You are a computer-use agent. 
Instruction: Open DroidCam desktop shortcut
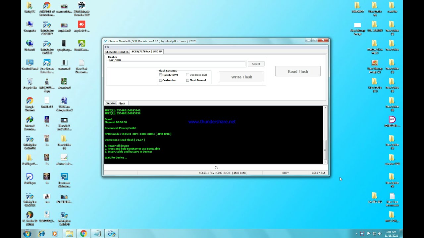[81, 46]
